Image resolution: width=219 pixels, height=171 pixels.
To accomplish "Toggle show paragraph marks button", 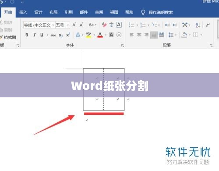I will tap(207, 25).
